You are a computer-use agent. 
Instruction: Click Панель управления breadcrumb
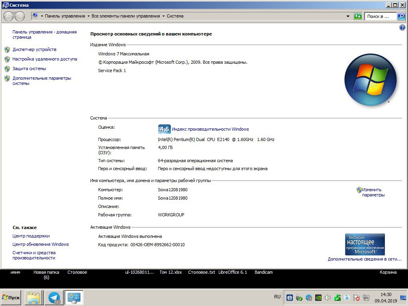pos(65,16)
